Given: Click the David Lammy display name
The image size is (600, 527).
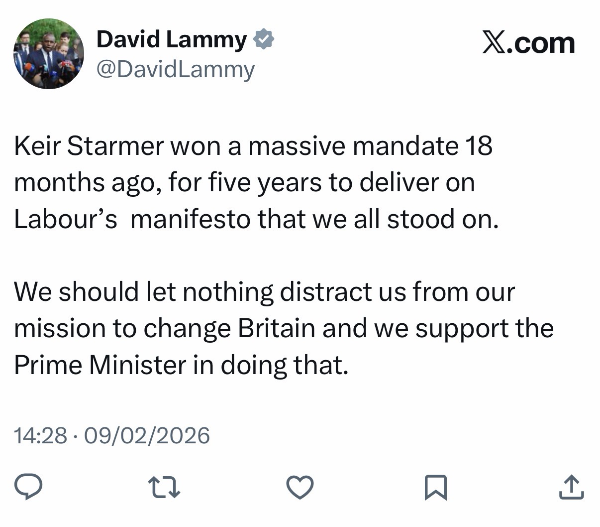Looking at the screenshot, I should [x=171, y=39].
